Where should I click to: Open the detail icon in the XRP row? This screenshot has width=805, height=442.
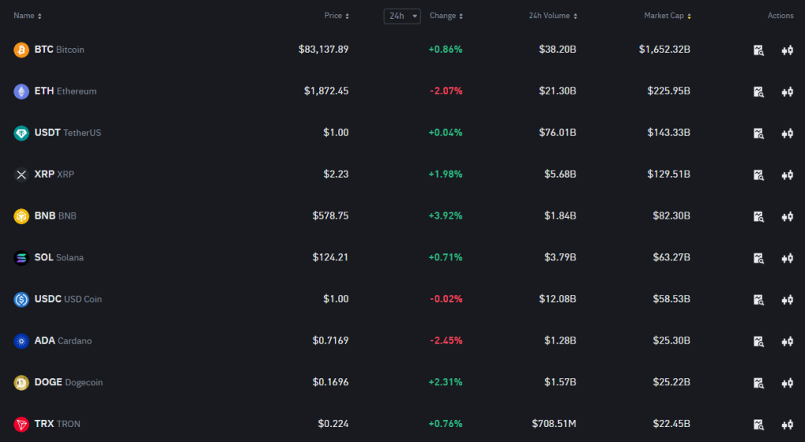tap(759, 175)
